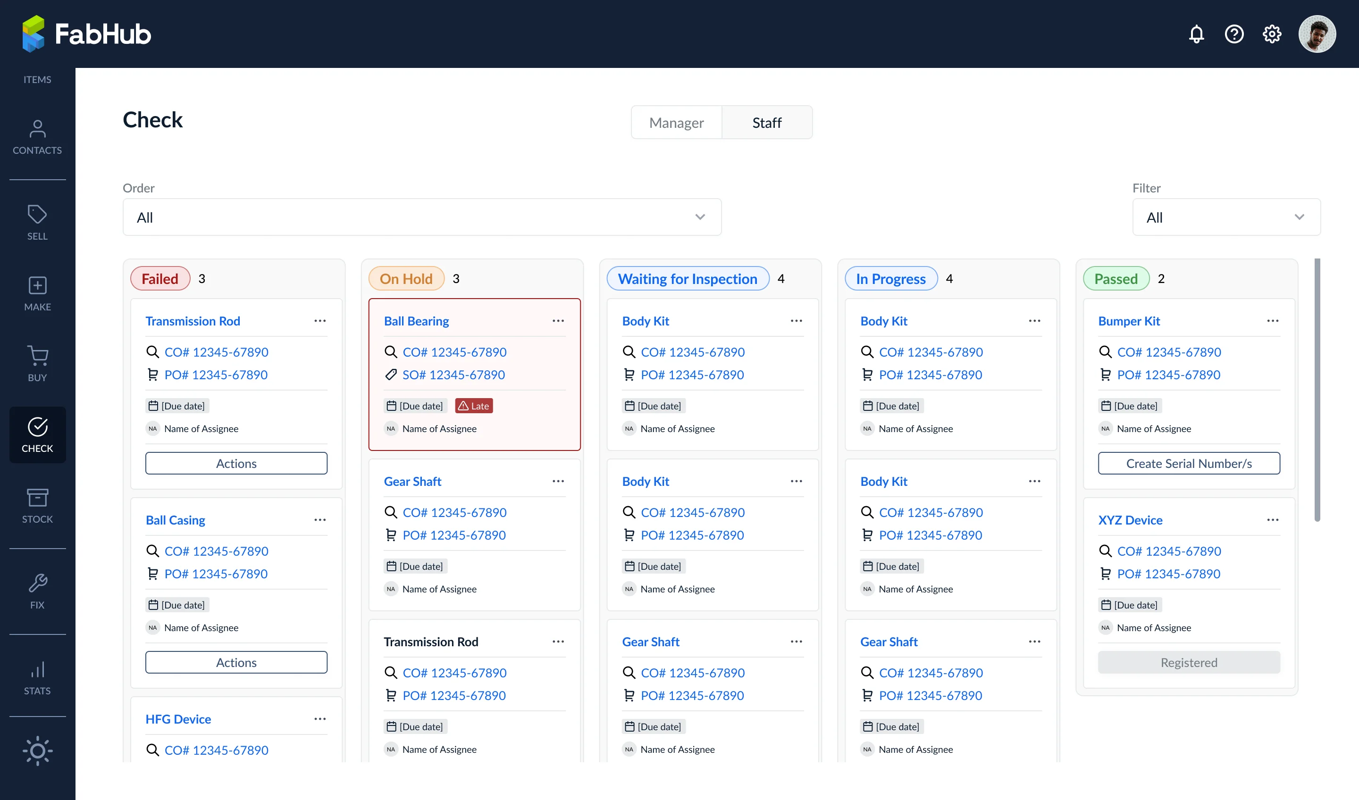
Task: Open more options on Failed Transmission Rod card
Action: (x=320, y=321)
